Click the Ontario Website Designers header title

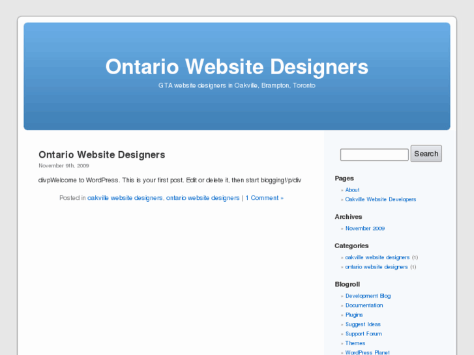(x=237, y=67)
